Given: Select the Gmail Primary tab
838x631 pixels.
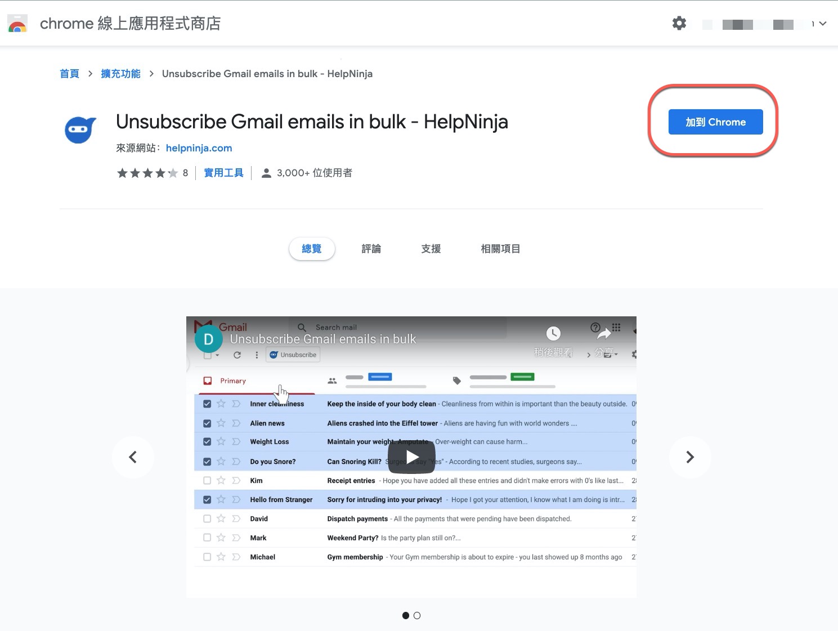Looking at the screenshot, I should click(x=225, y=381).
